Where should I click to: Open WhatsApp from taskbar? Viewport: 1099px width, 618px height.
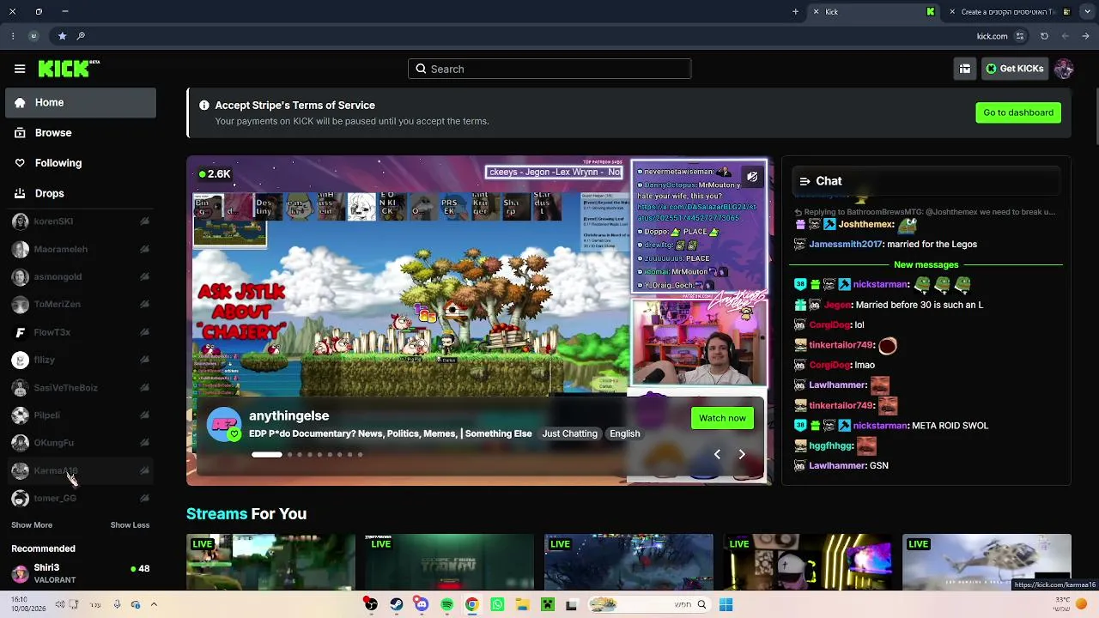point(497,605)
